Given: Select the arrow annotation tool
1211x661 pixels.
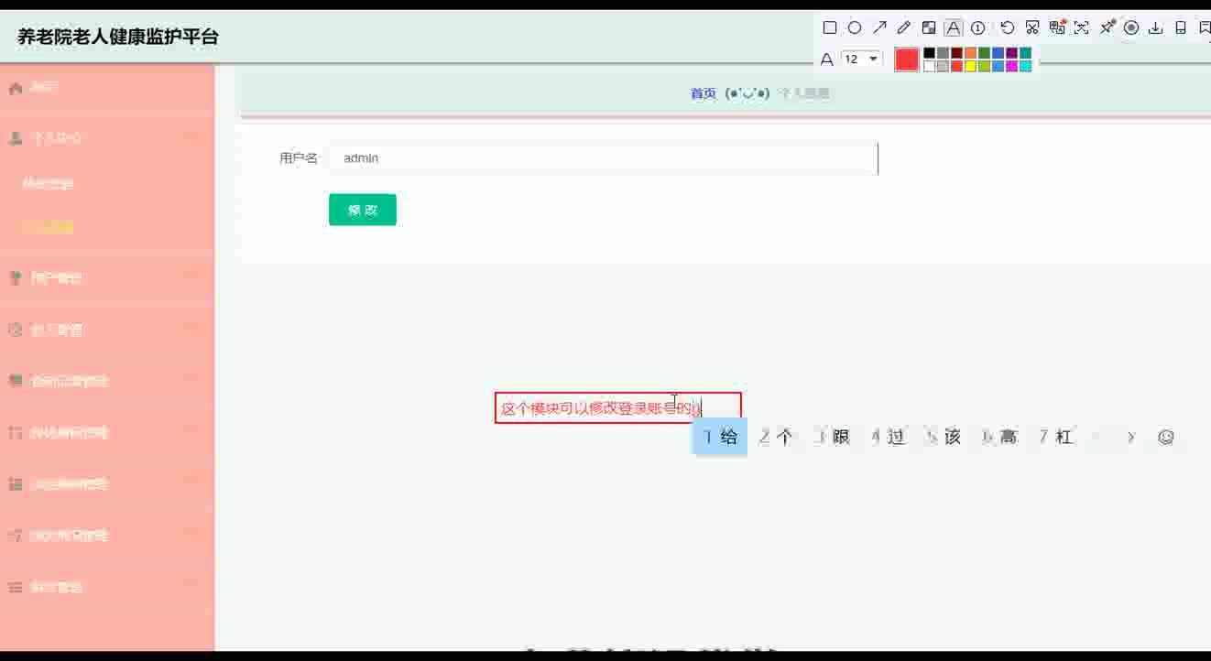Looking at the screenshot, I should coord(879,27).
